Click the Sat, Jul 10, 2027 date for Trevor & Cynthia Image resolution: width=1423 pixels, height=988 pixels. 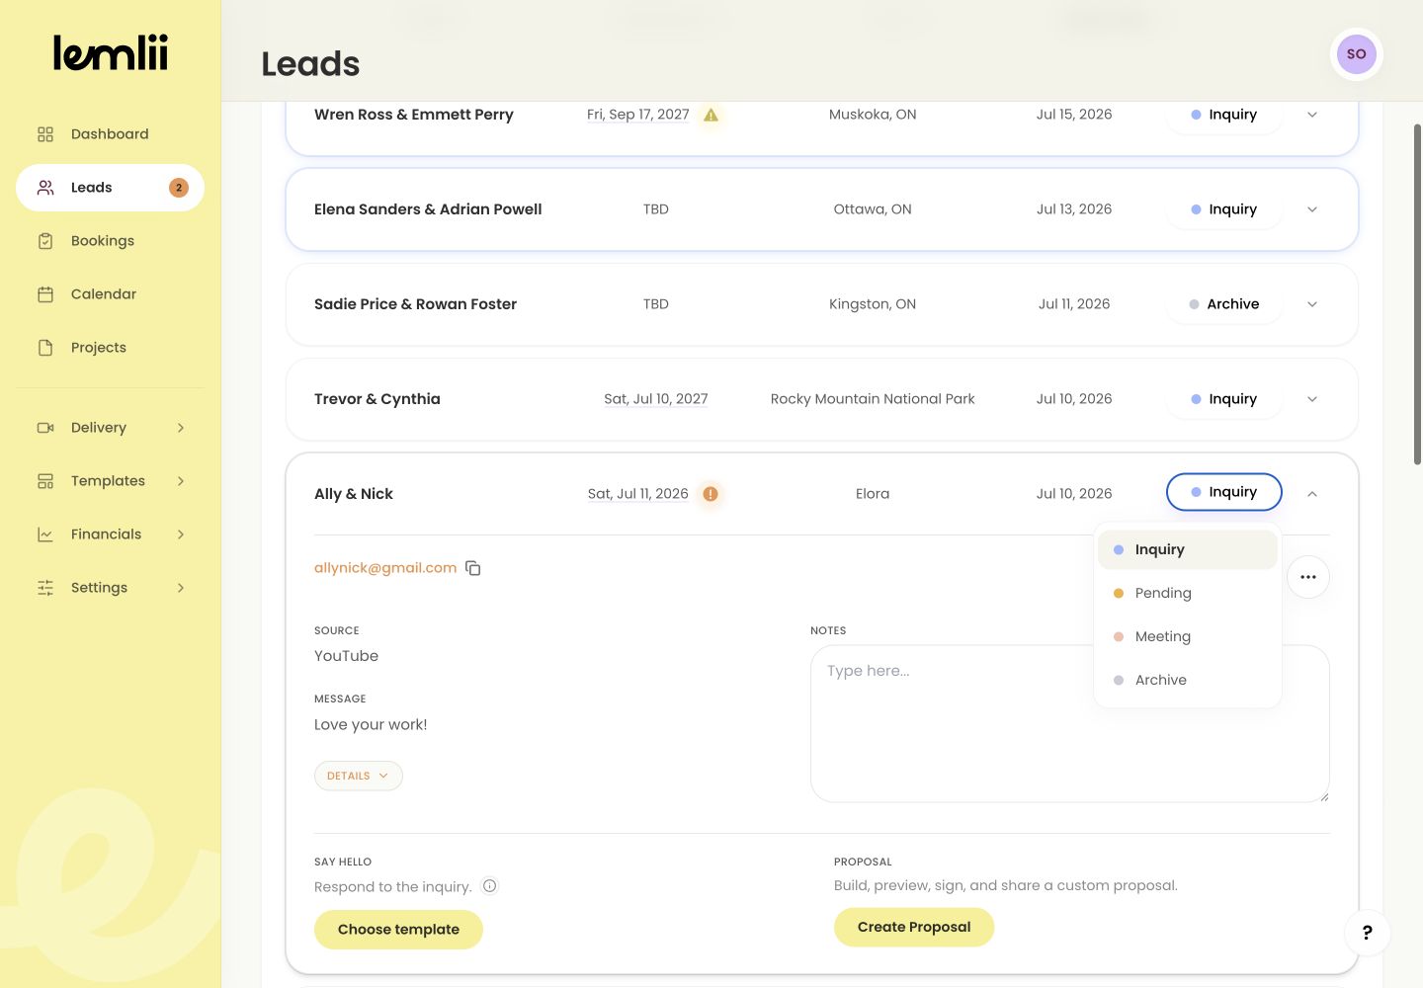(x=656, y=399)
